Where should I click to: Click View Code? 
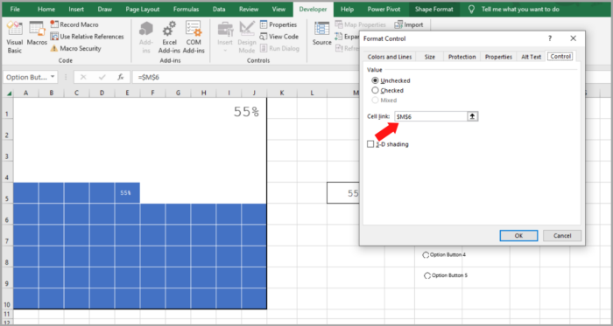(x=279, y=37)
